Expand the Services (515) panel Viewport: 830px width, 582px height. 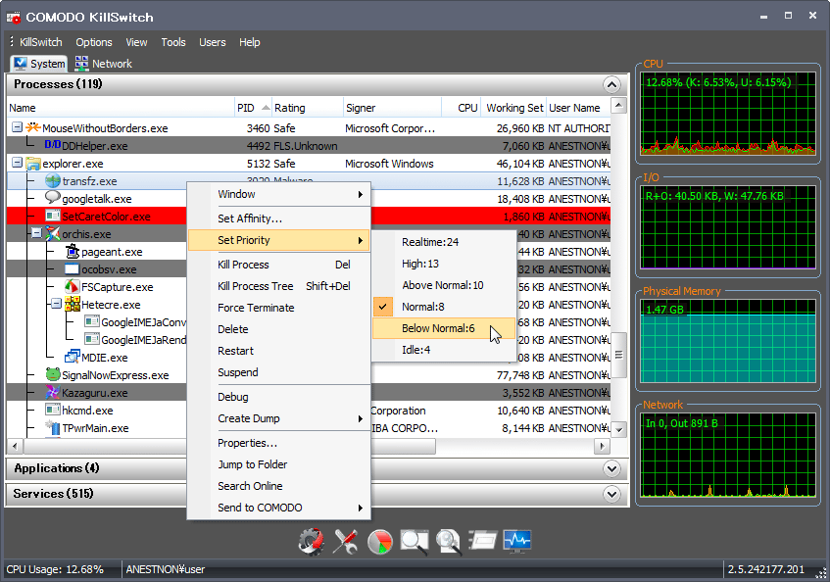(x=611, y=494)
